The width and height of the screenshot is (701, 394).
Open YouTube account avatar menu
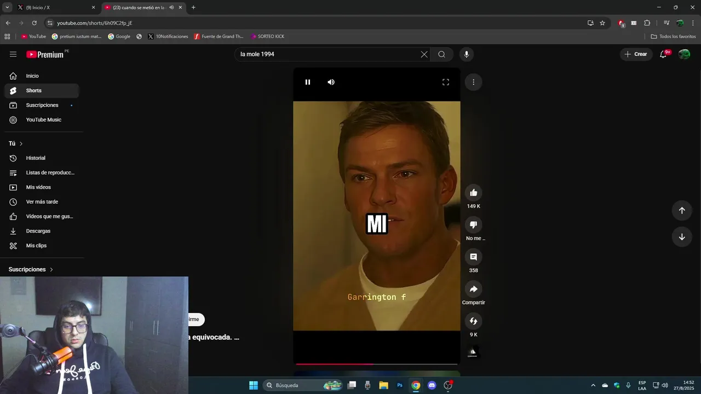[684, 54]
